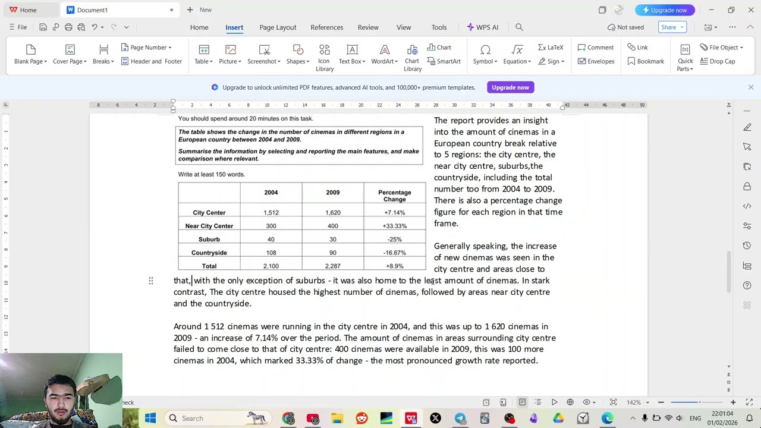This screenshot has width=761, height=428.
Task: Dismiss the upgrade banner
Action: pyautogui.click(x=751, y=87)
